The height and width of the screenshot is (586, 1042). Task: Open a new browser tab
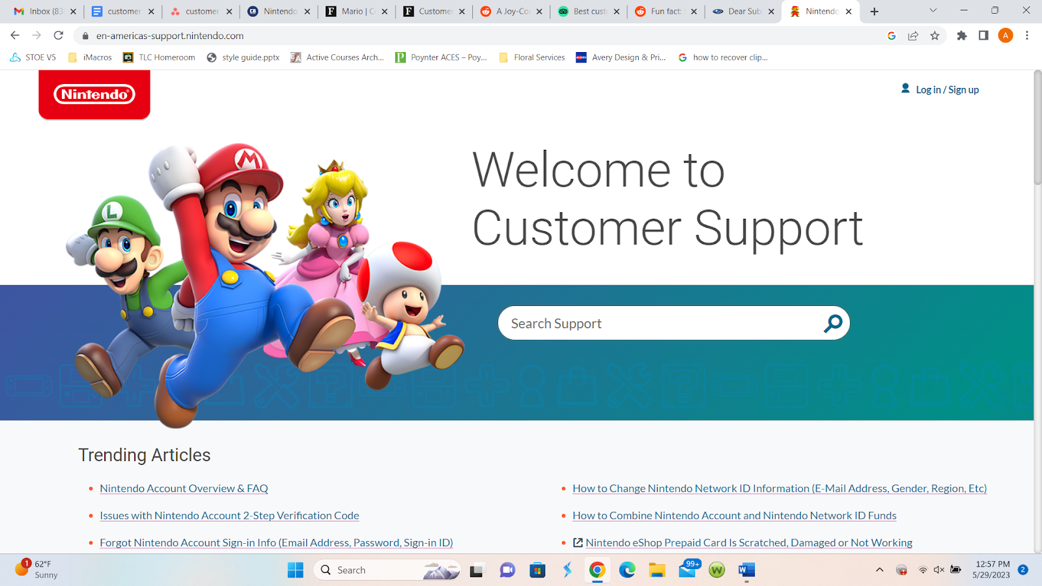click(874, 11)
